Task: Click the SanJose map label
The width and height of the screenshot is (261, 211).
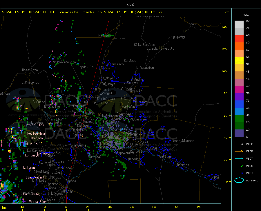Action: (x=130, y=61)
